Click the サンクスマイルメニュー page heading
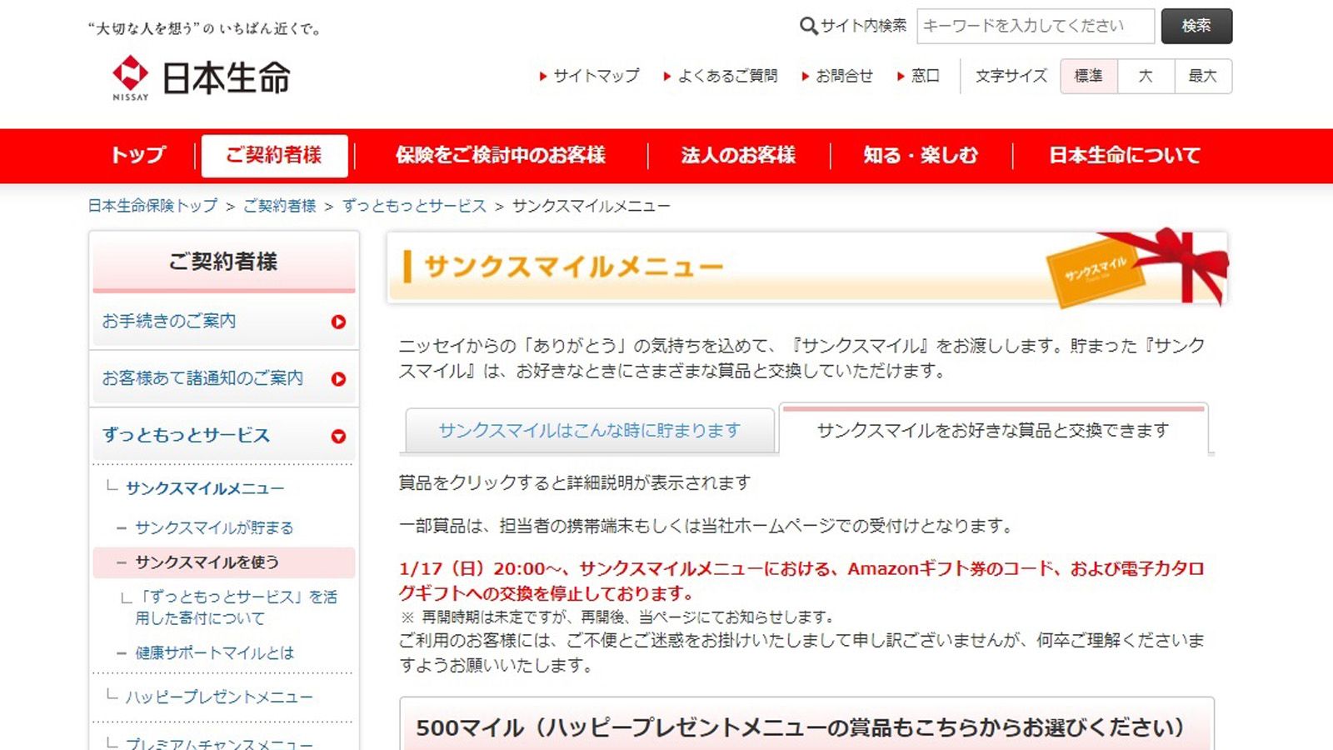The width and height of the screenshot is (1333, 750). tap(574, 267)
